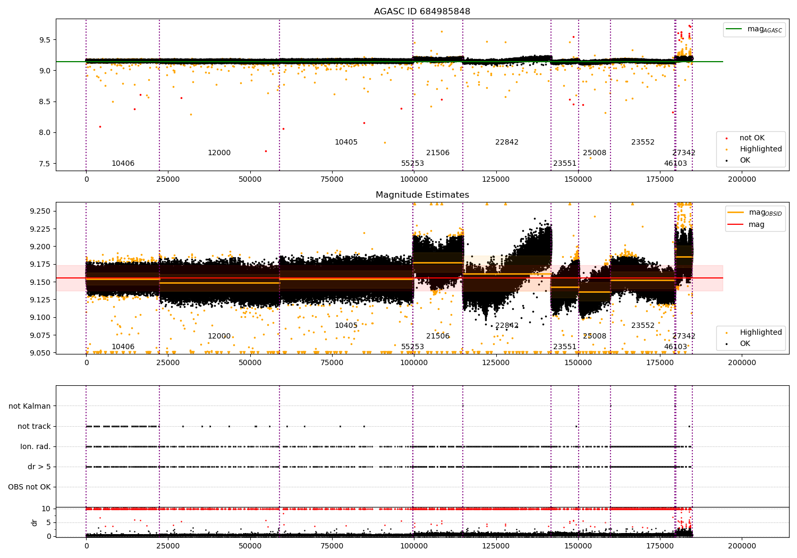This screenshot has height=558, width=797.
Task: Click OBSID label 23552 in top plot
Action: click(x=643, y=142)
